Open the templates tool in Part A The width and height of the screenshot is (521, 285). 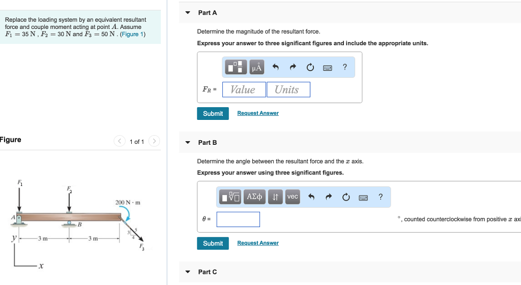[235, 67]
